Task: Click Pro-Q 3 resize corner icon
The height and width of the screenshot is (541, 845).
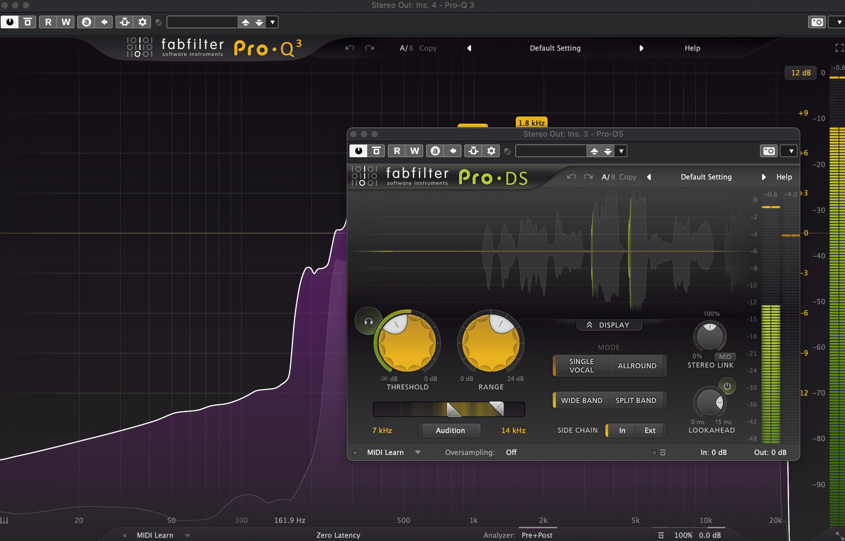Action: 840,535
